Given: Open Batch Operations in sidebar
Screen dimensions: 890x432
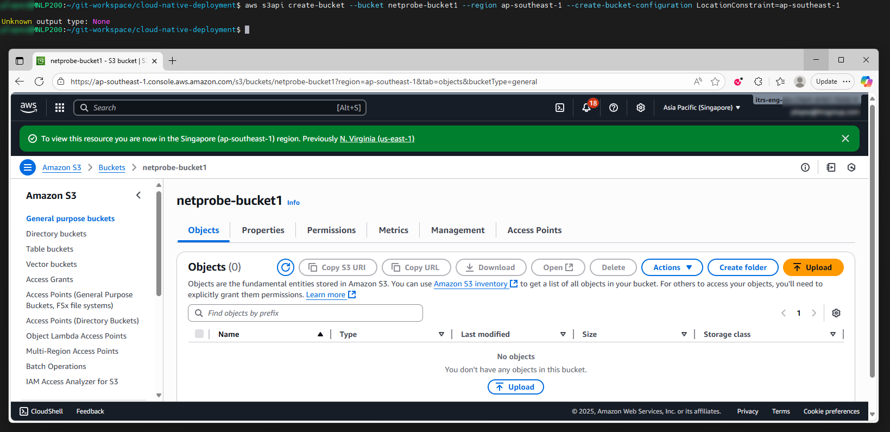Looking at the screenshot, I should point(56,366).
